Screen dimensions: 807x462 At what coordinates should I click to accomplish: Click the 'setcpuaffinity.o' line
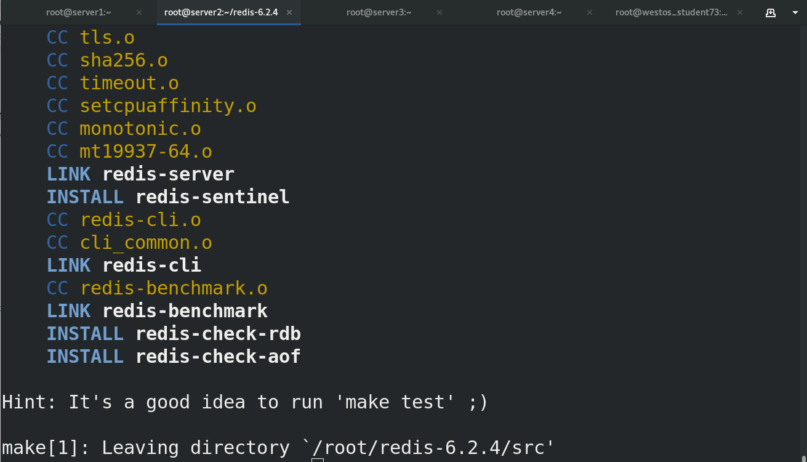(x=151, y=106)
